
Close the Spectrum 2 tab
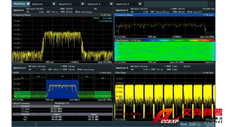tap(82, 4)
